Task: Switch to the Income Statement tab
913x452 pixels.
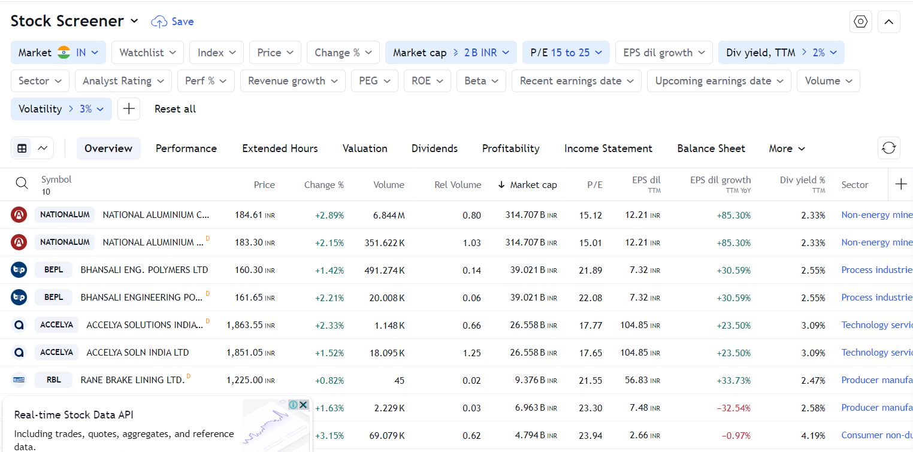Action: 608,148
